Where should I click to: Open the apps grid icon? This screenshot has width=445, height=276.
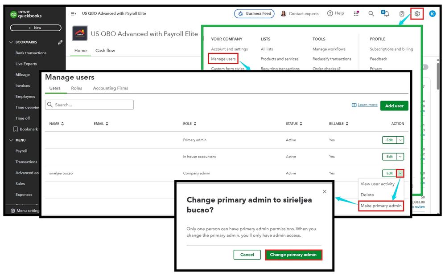[x=356, y=13]
